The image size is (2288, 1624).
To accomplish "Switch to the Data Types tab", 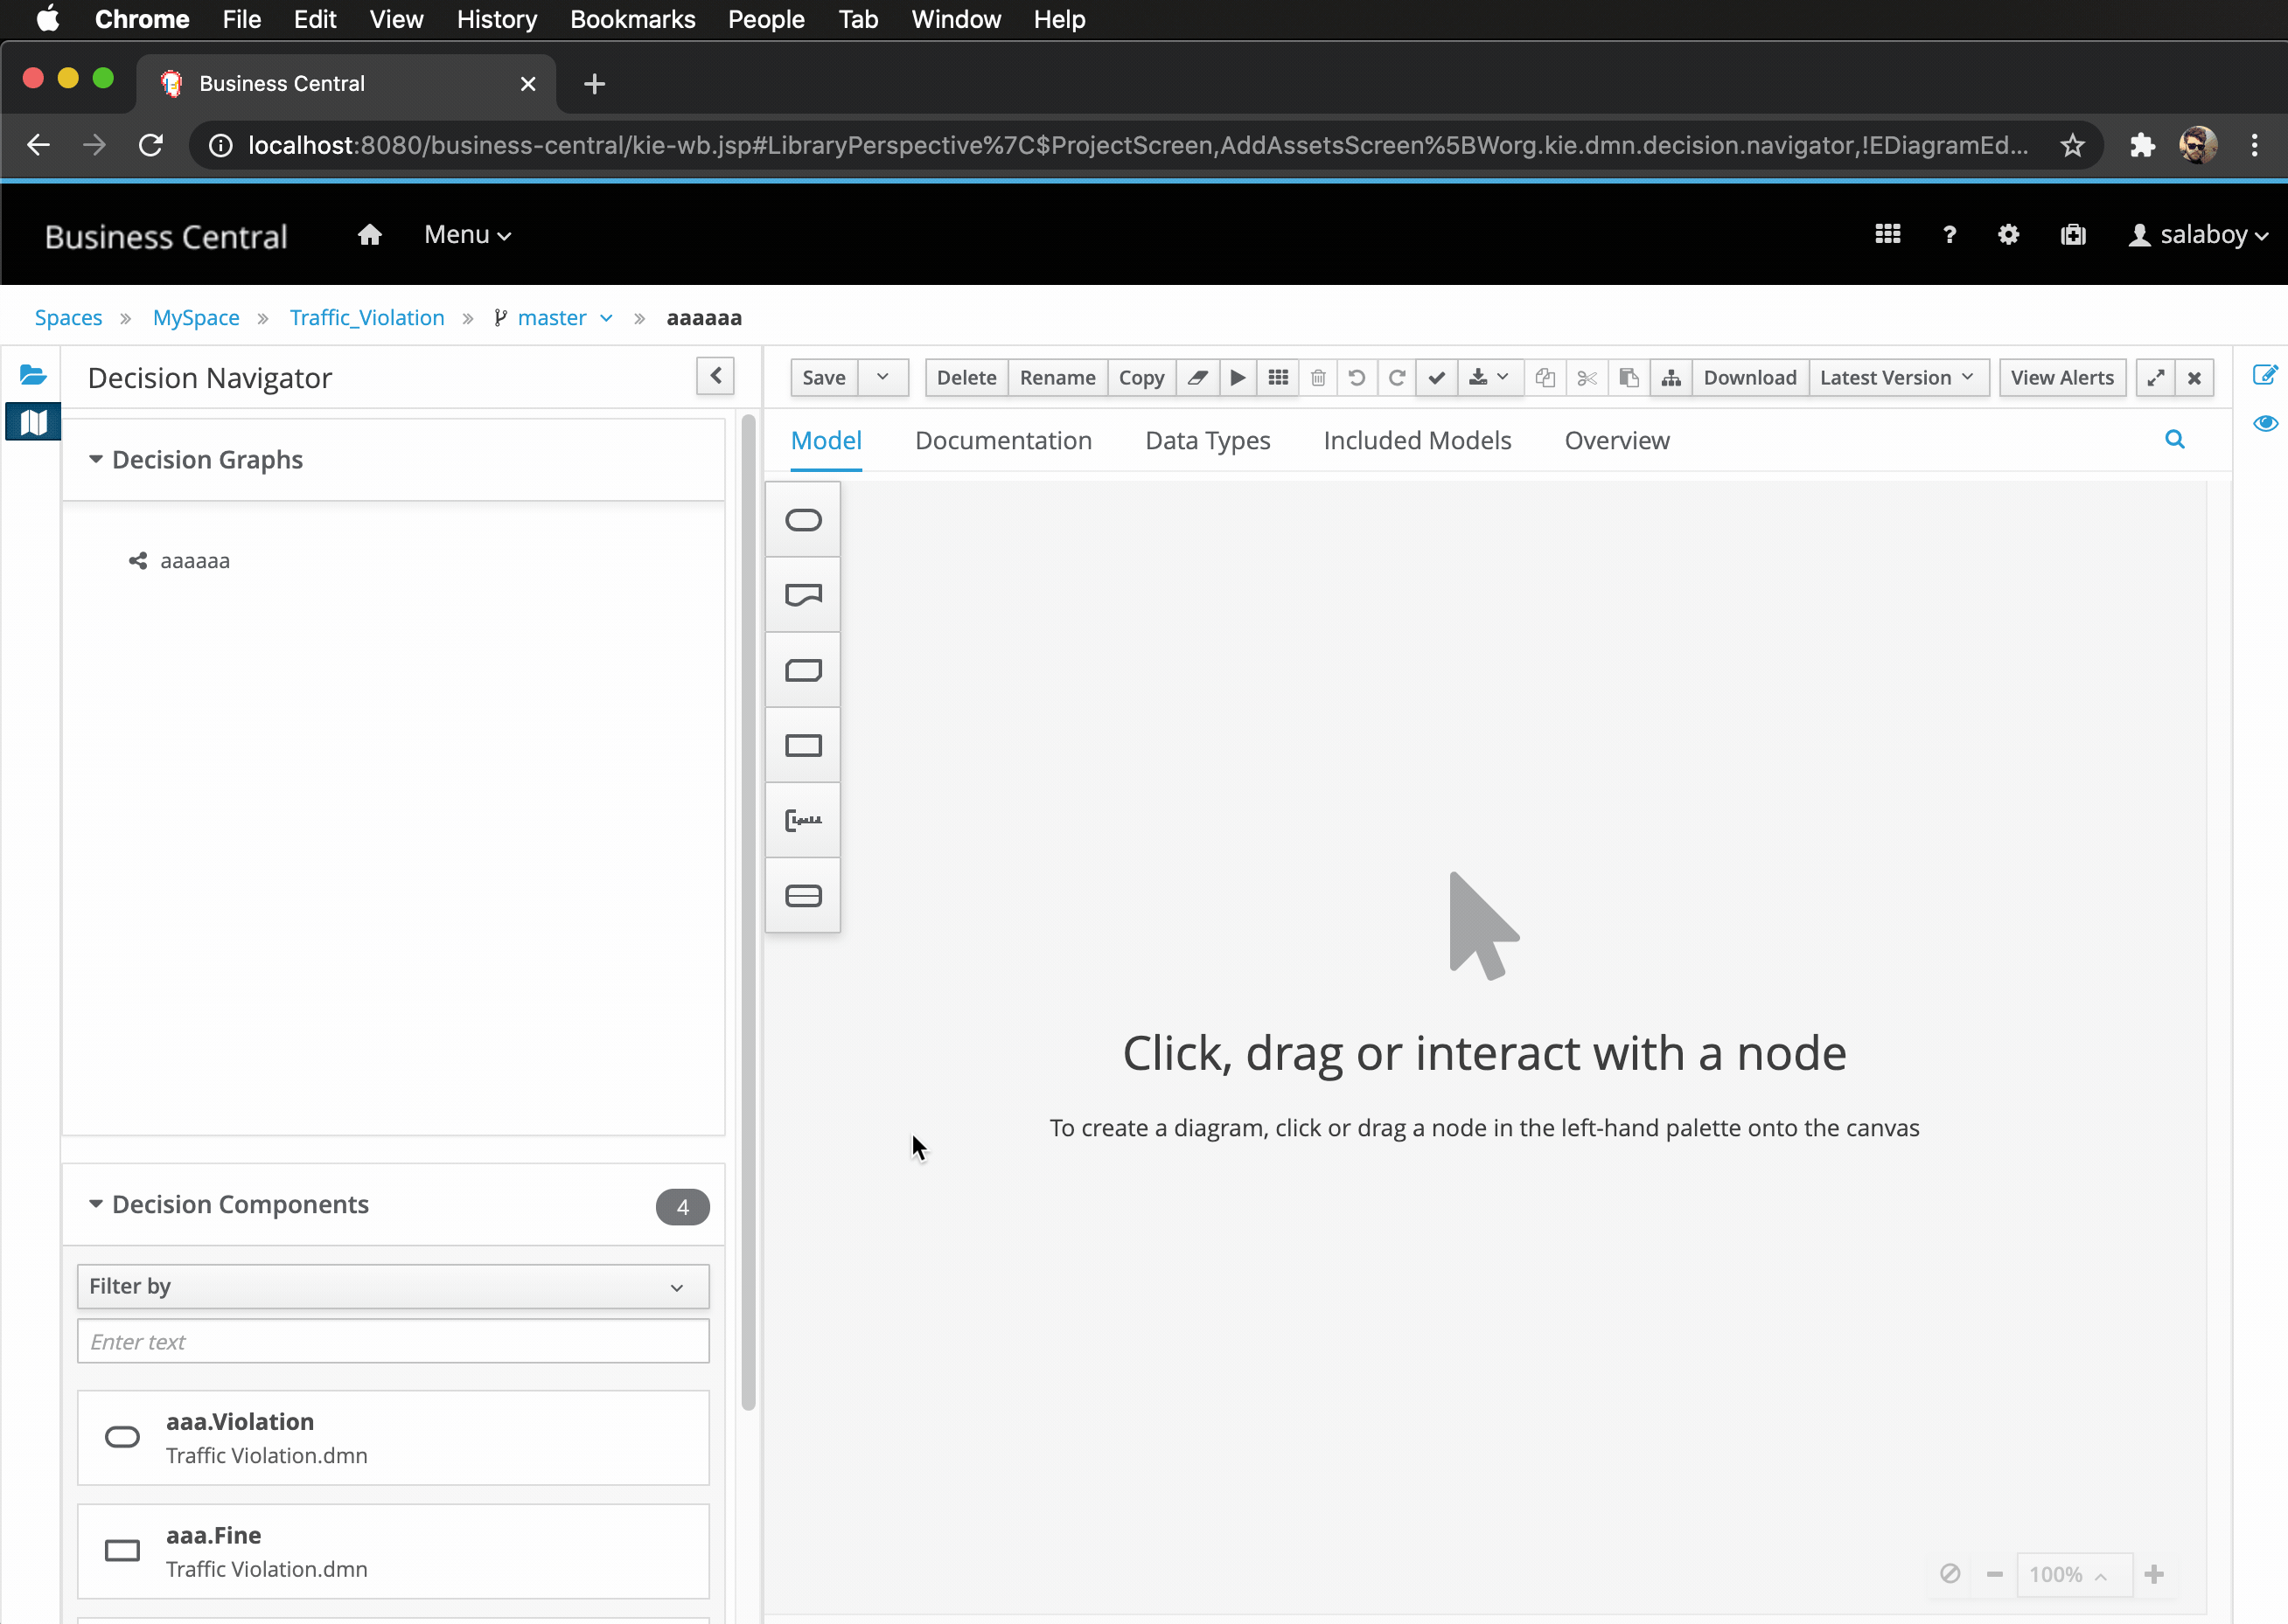I will click(1206, 440).
